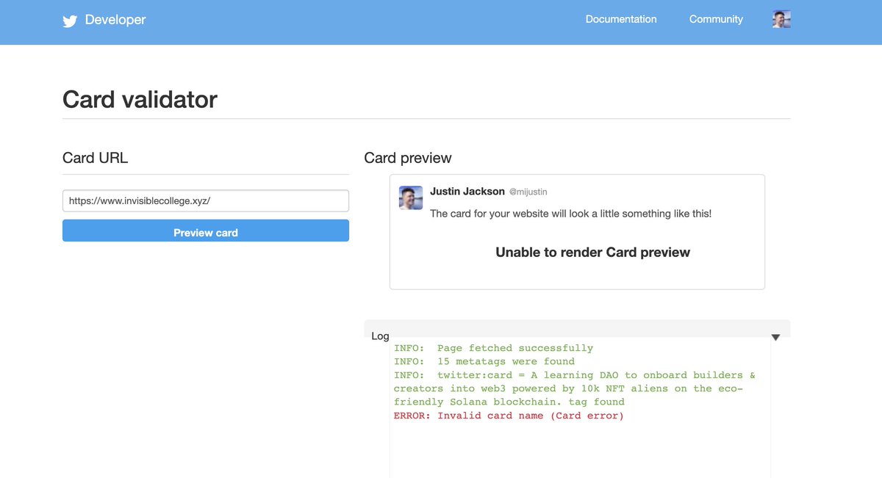The image size is (882, 478).
Task: Select the ERROR: Invalid card name log line
Action: pyautogui.click(x=509, y=416)
